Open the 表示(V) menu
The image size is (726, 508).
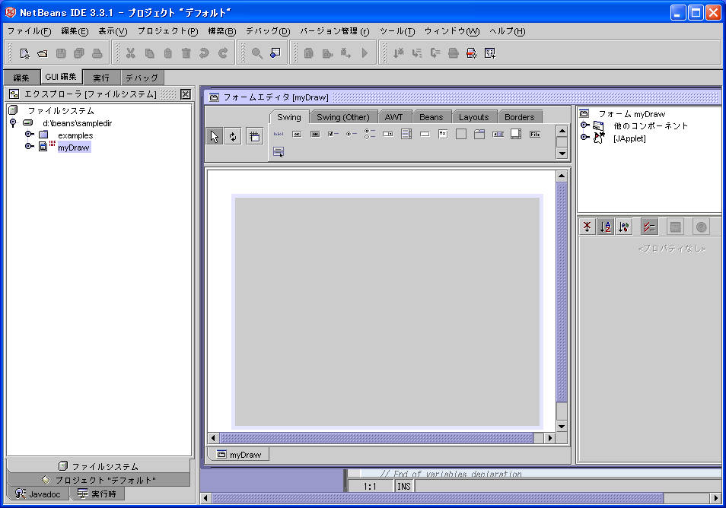113,31
